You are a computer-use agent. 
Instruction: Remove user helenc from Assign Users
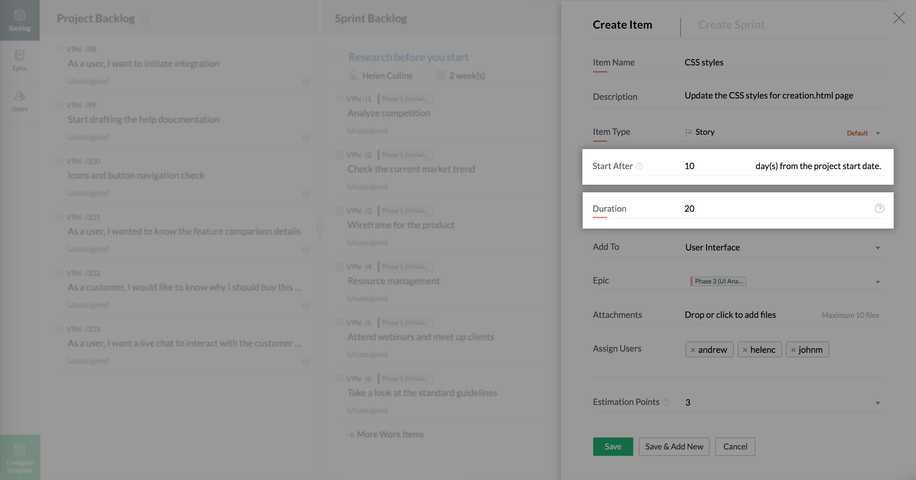(745, 350)
